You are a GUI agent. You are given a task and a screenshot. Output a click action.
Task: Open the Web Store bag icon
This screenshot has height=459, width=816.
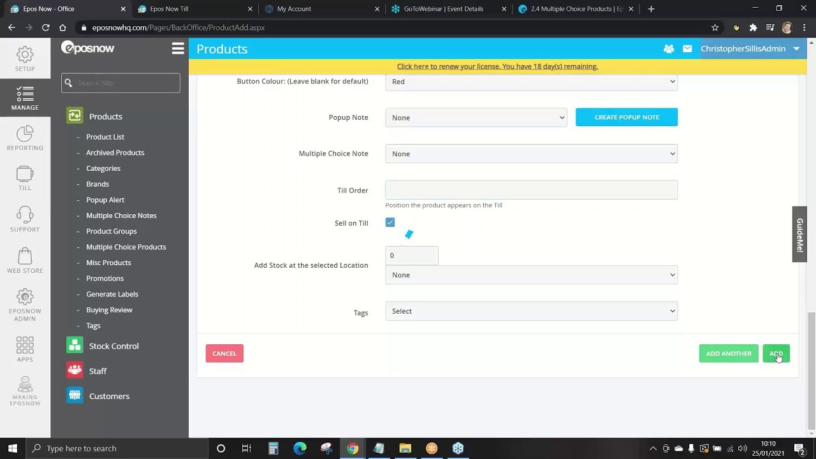click(x=25, y=260)
